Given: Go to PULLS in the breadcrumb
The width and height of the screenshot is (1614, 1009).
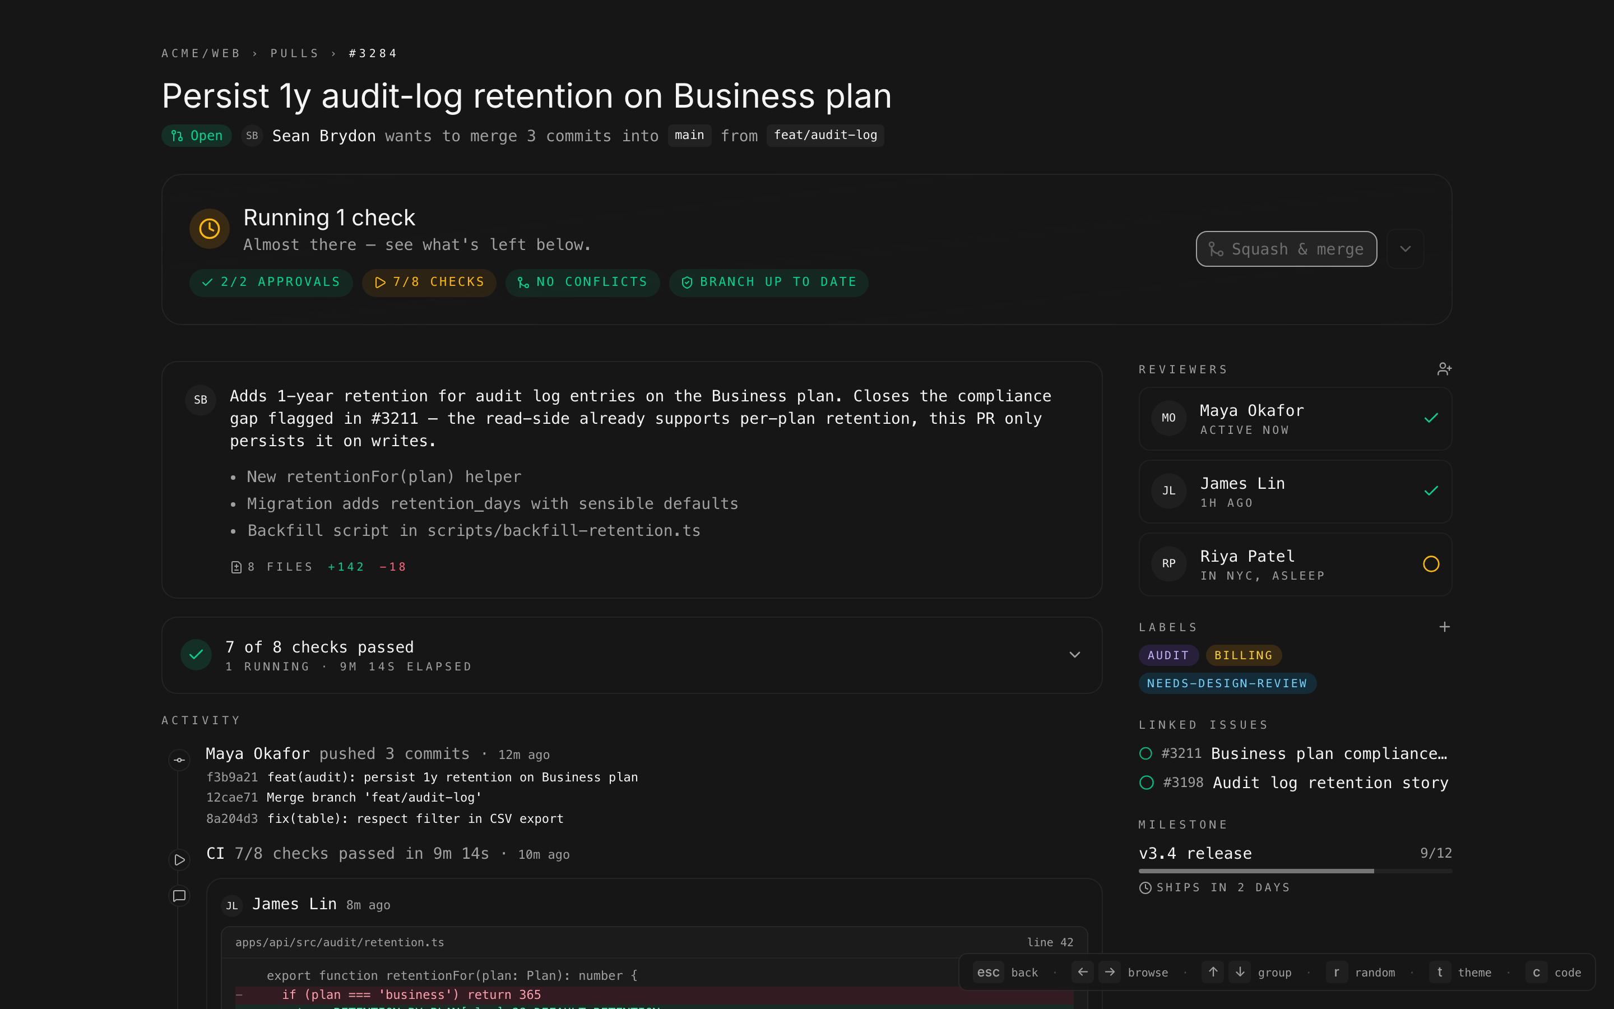Looking at the screenshot, I should click(294, 53).
